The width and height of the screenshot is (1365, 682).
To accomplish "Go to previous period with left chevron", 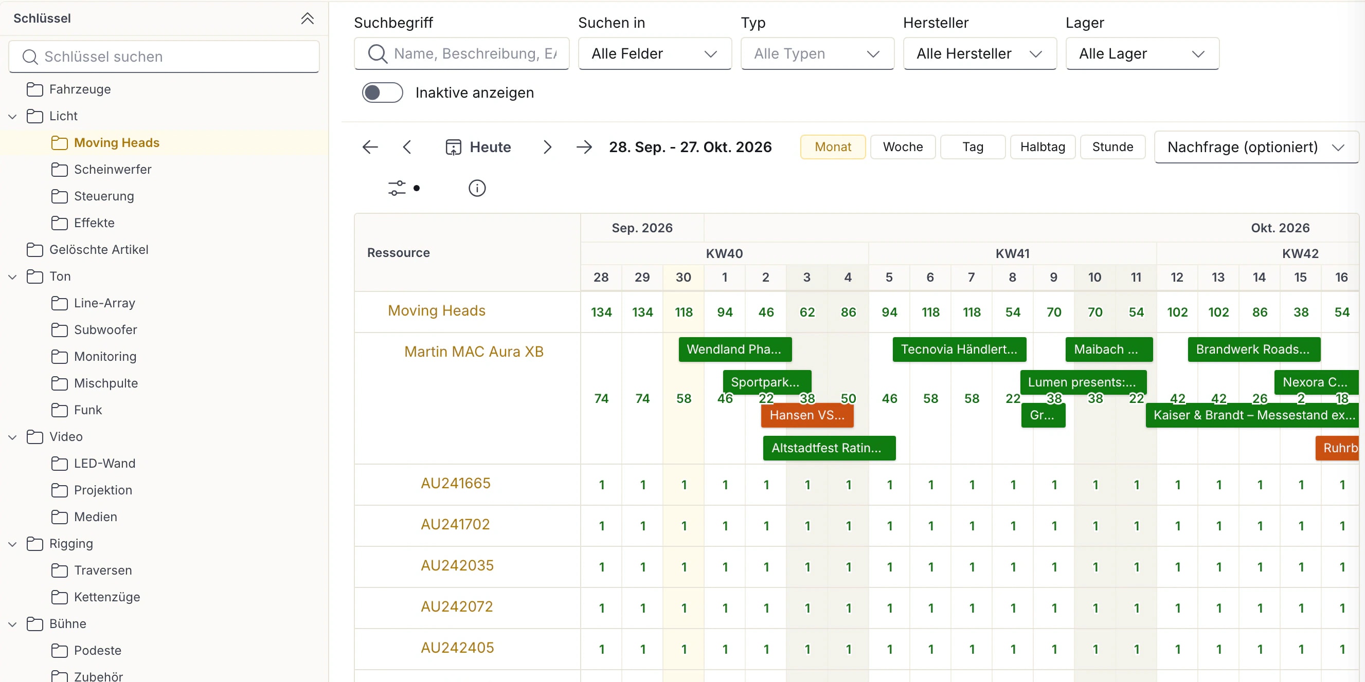I will (407, 146).
